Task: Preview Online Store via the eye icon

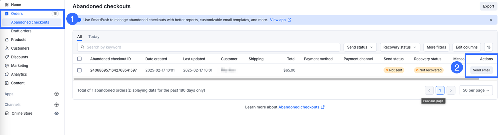Action: pos(57,113)
